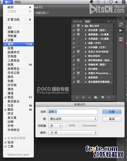
Task: Create new action set folder icon
Action: 96,97
